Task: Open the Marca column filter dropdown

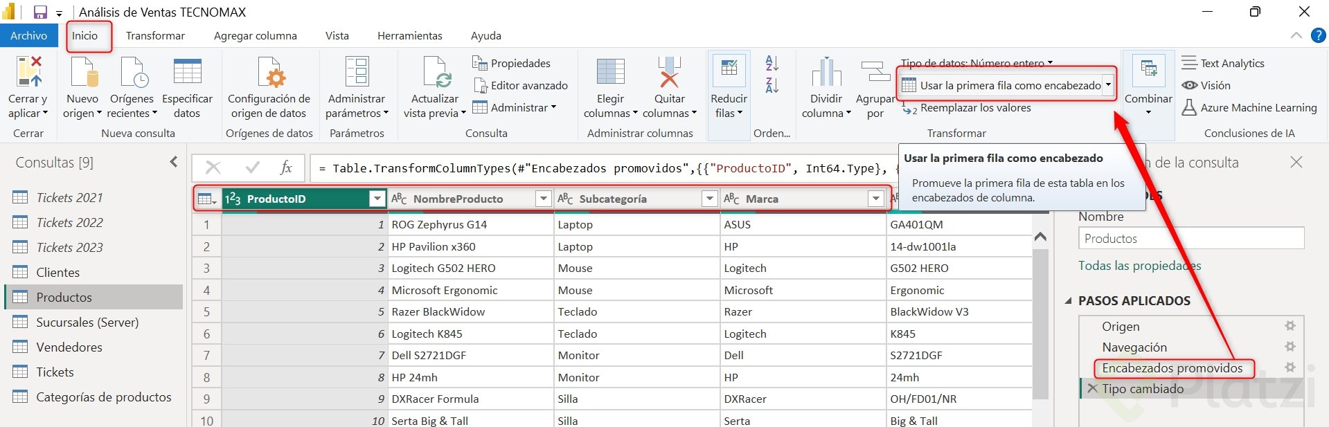Action: click(x=875, y=199)
